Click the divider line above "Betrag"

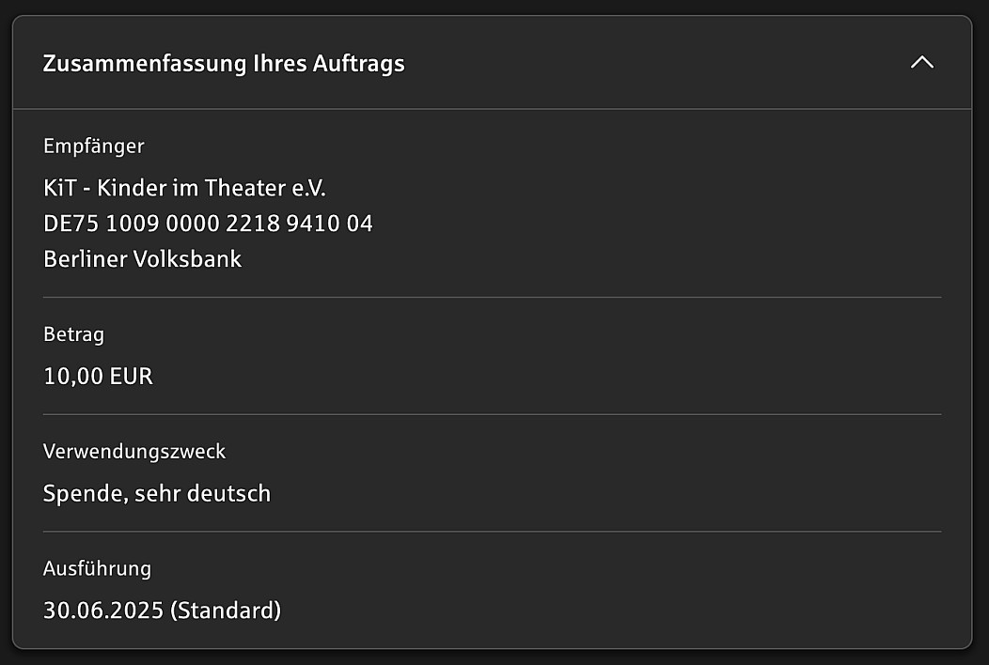point(492,297)
